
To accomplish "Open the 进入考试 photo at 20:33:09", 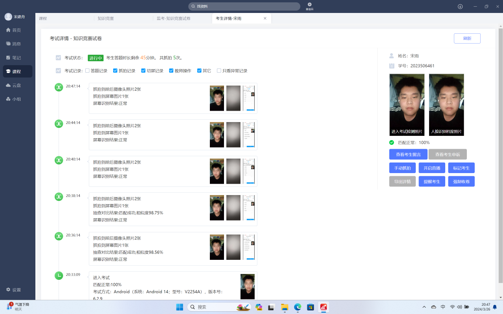I will [248, 287].
